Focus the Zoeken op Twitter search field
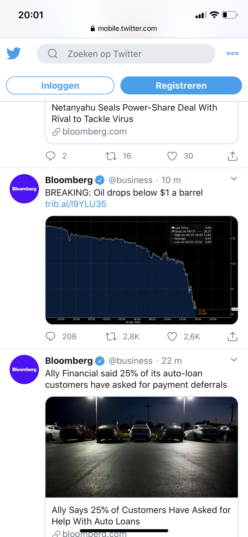 (x=126, y=54)
